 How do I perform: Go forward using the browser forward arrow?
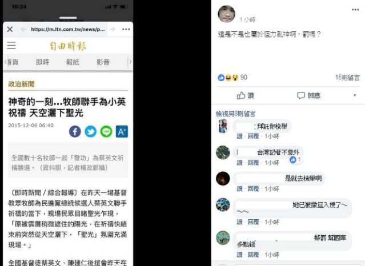[x=113, y=29]
